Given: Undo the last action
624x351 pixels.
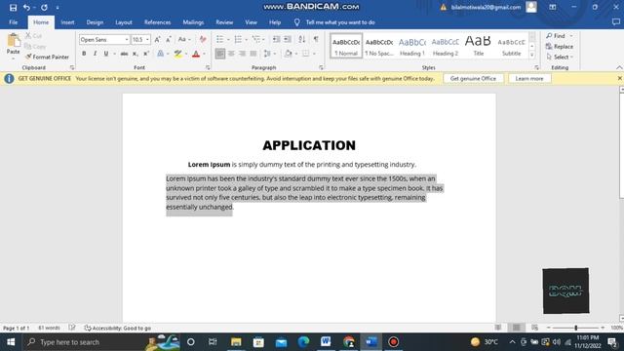Looking at the screenshot, I should click(x=26, y=7).
